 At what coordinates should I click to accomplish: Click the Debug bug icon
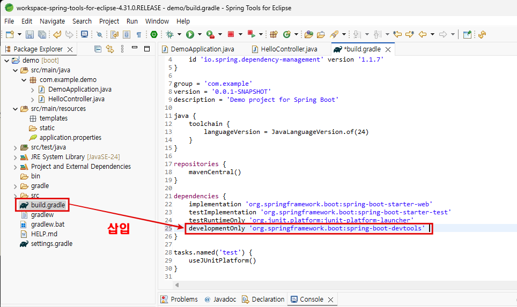tap(169, 34)
